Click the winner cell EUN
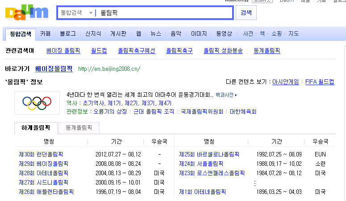The image size is (346, 201). [321, 154]
